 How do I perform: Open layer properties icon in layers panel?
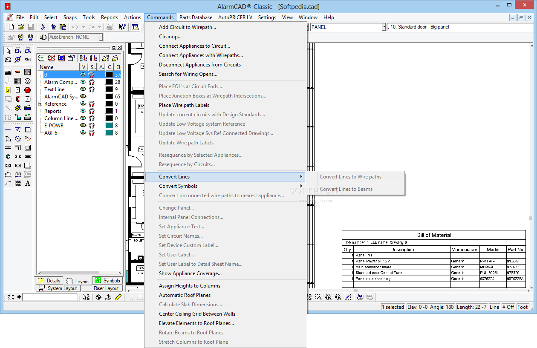(71, 58)
